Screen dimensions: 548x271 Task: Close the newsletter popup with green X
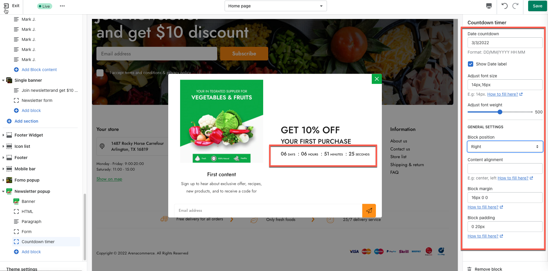pos(377,79)
